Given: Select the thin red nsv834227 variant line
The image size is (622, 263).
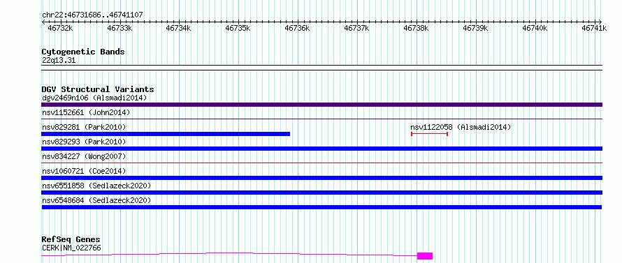Looking at the screenshot, I should pyautogui.click(x=321, y=163).
